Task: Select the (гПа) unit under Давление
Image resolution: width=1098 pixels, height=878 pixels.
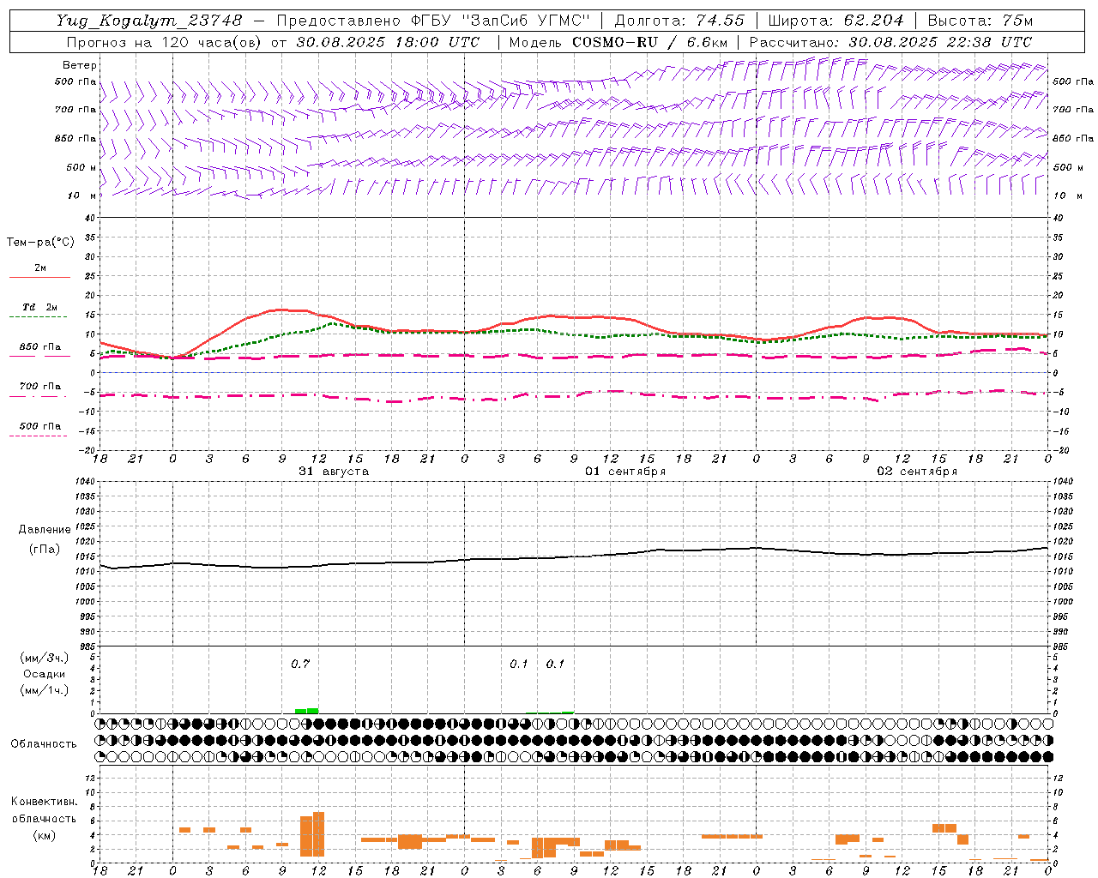Action: pyautogui.click(x=45, y=549)
